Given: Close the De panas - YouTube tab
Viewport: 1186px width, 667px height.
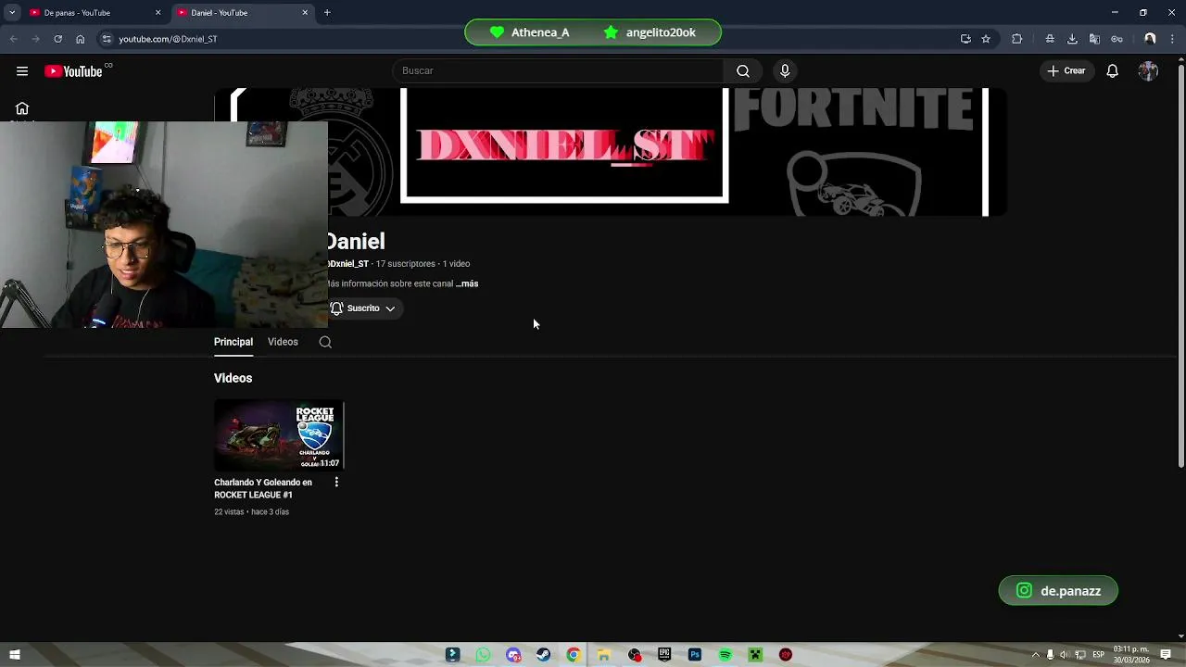Looking at the screenshot, I should coord(158,13).
